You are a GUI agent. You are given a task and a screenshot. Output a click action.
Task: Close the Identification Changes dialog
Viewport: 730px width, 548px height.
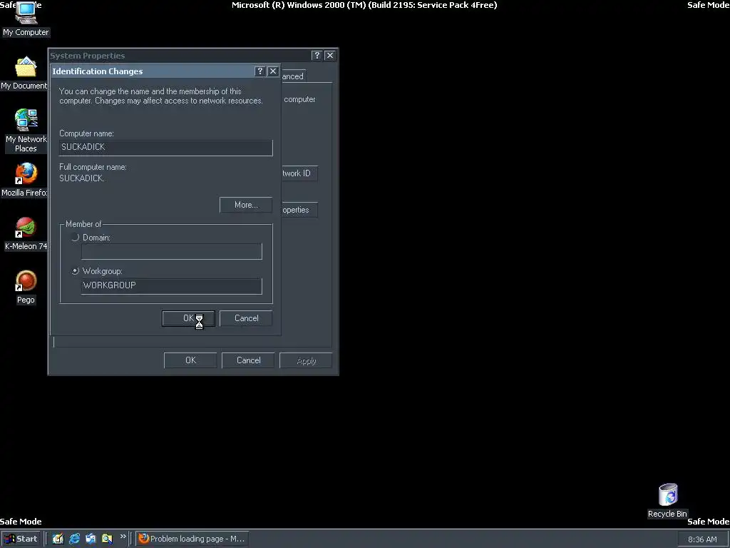point(273,71)
